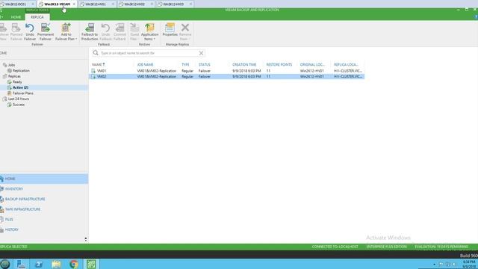
Task: Select the VM01 replica row
Action: (227, 71)
